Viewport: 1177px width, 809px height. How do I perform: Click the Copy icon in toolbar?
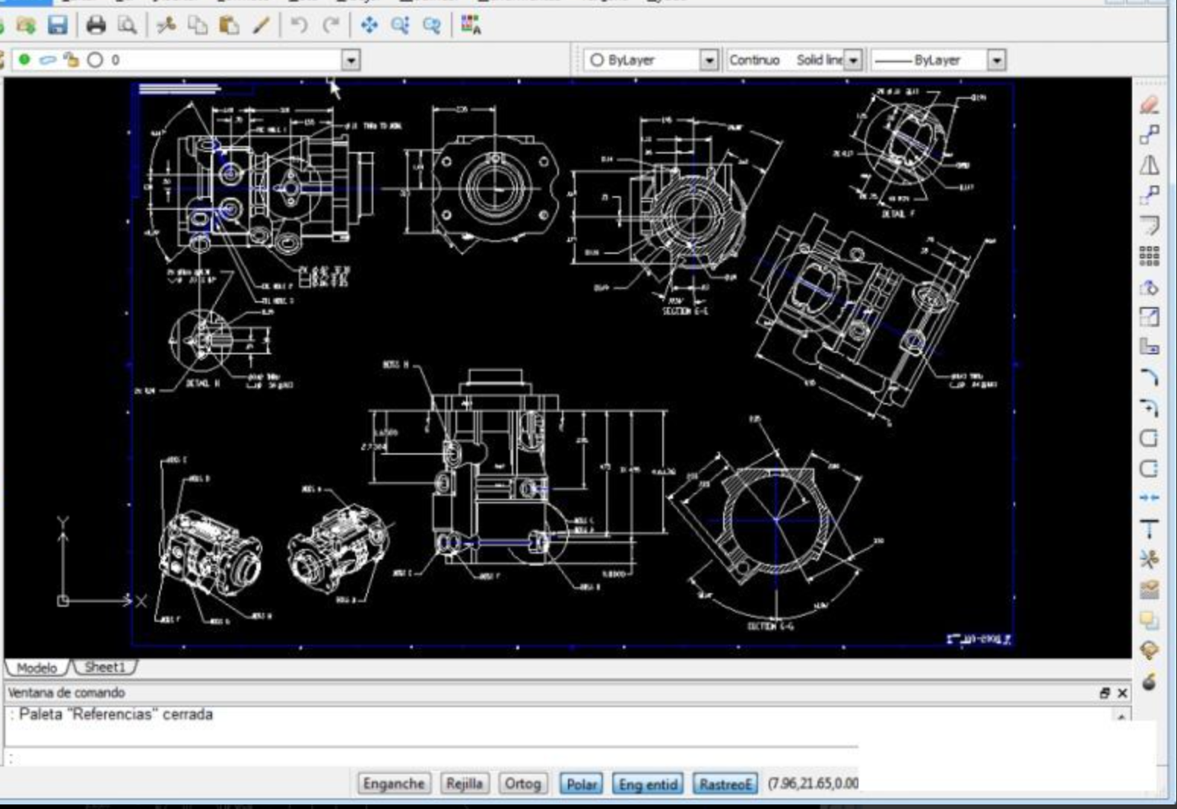click(x=198, y=25)
